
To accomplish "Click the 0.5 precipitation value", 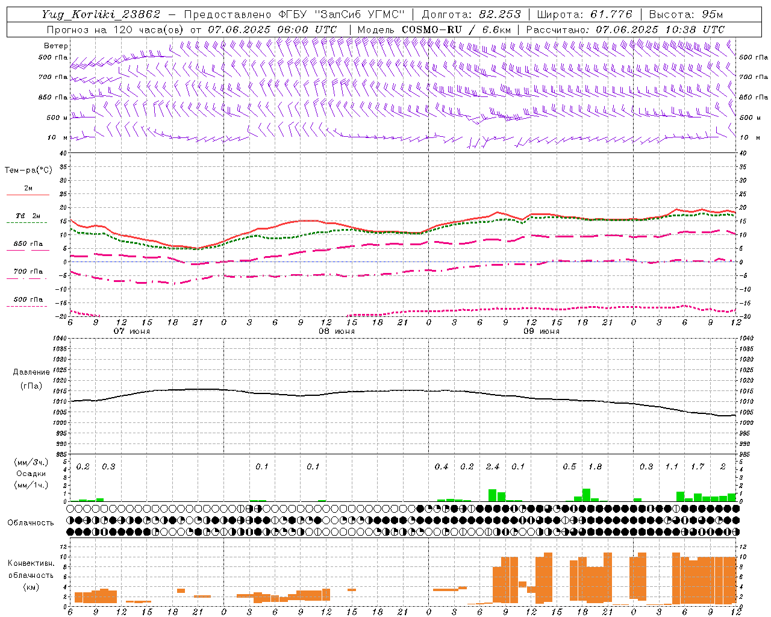I will (x=569, y=466).
